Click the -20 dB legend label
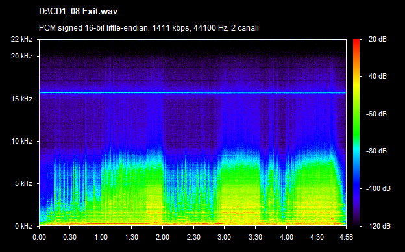The image size is (405, 252). tap(376, 39)
